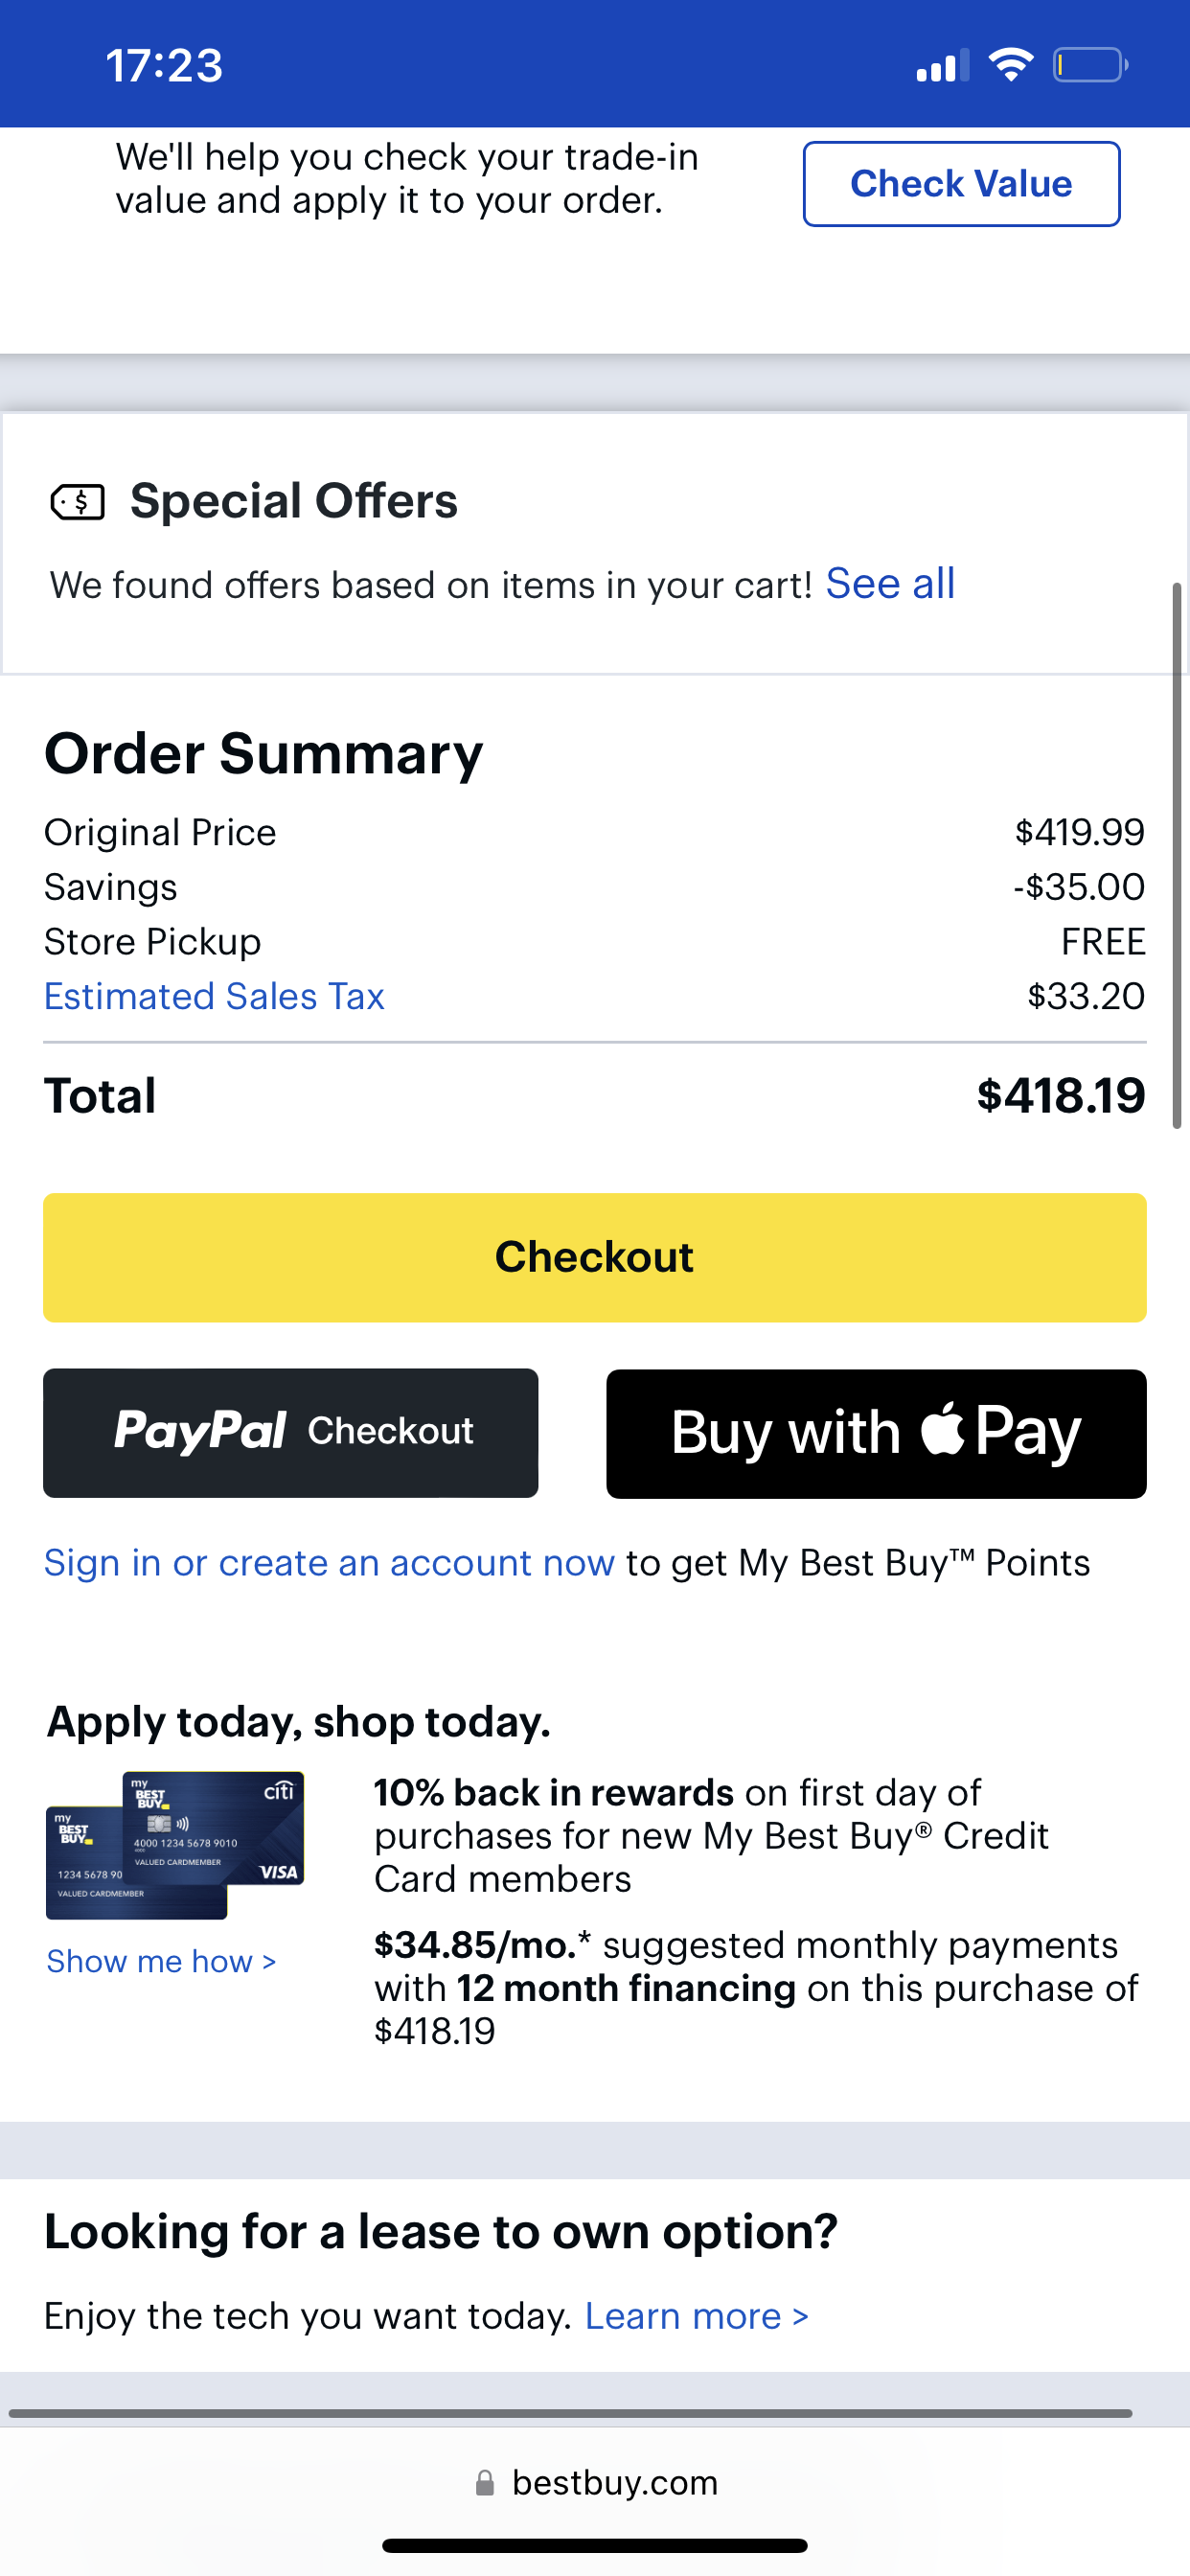Open the See all offers link
Viewport: 1190px width, 2576px height.
tap(890, 584)
